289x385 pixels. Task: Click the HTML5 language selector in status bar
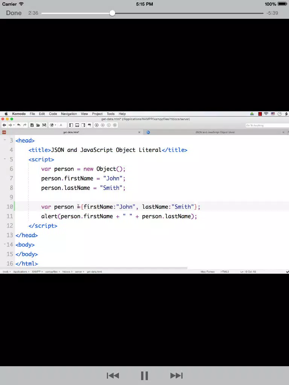[225, 271]
